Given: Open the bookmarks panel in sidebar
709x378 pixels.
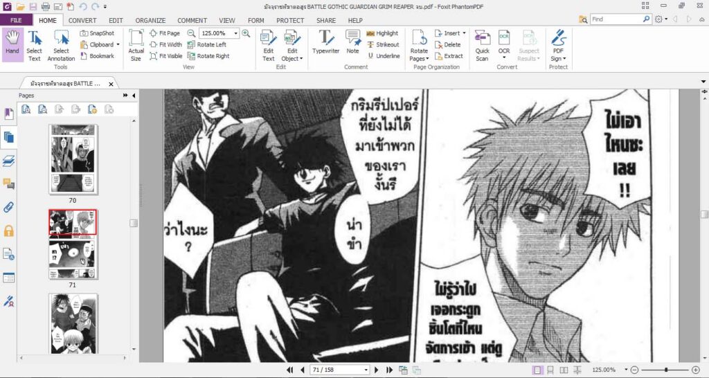Looking at the screenshot, I should 8,114.
